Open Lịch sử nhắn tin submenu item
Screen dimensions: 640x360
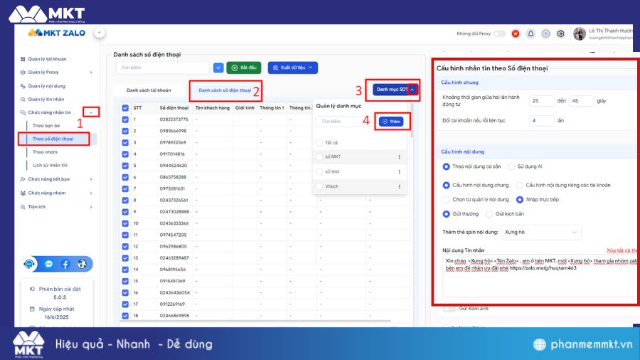coord(50,165)
